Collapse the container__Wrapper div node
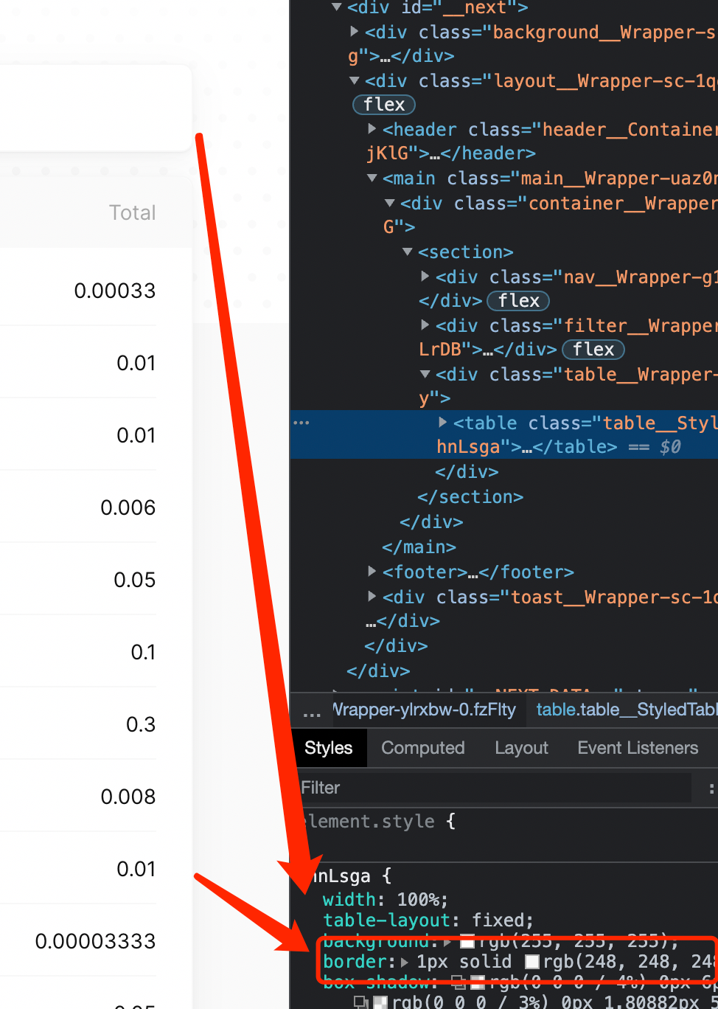The width and height of the screenshot is (718, 1009). (390, 203)
